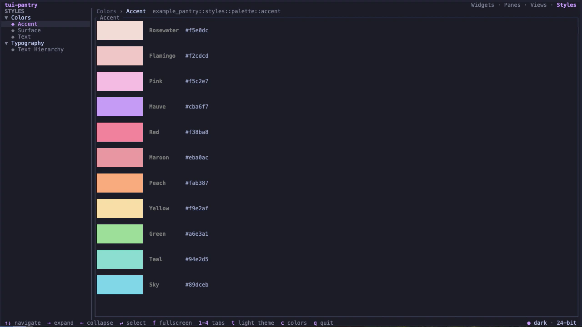Screen dimensions: 582x327
Task: Click the hex value #94e2d5
Action: pos(197,259)
